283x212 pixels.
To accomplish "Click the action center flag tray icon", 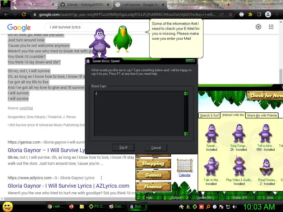I will click(221, 207).
